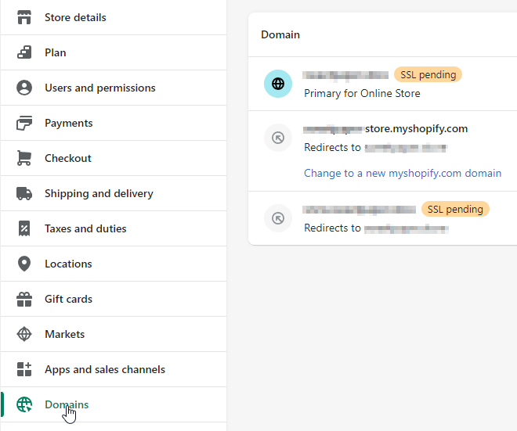Select Domains menu item
517x431 pixels.
click(x=114, y=404)
